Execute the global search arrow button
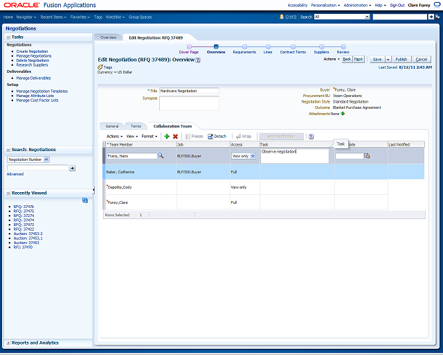The image size is (443, 355). [x=431, y=17]
